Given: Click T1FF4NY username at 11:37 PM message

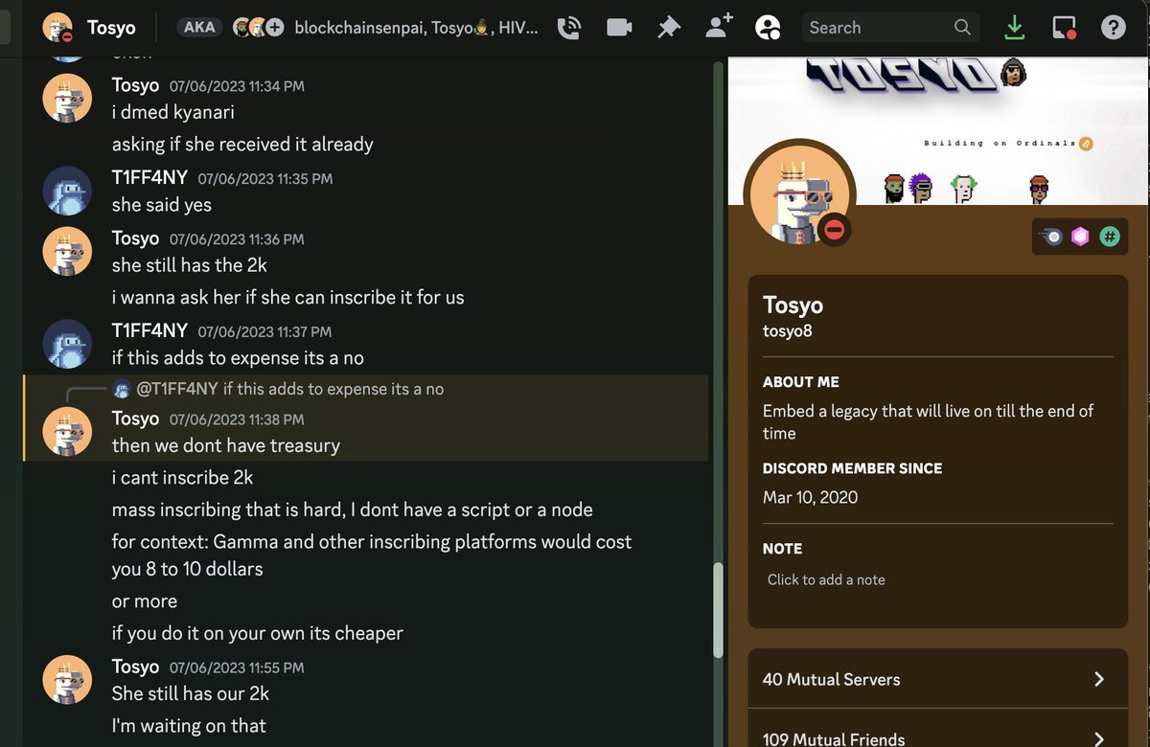Looking at the screenshot, I should [149, 331].
